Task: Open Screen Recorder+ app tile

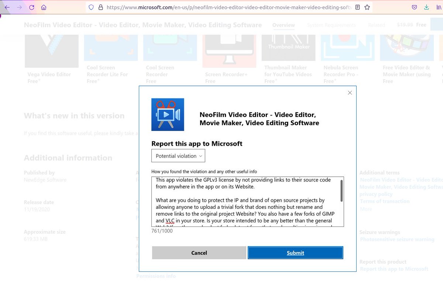Action: coord(229,59)
